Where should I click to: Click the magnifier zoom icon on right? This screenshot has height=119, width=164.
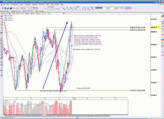162,16
